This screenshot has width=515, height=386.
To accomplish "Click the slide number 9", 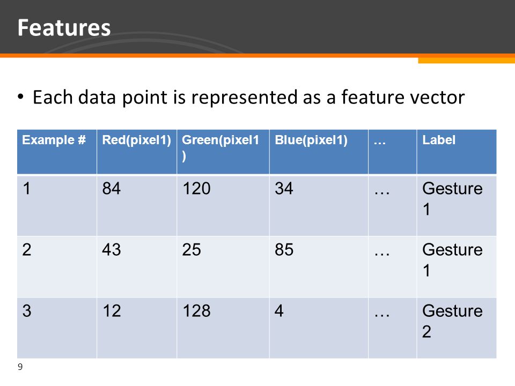I will pyautogui.click(x=20, y=367).
